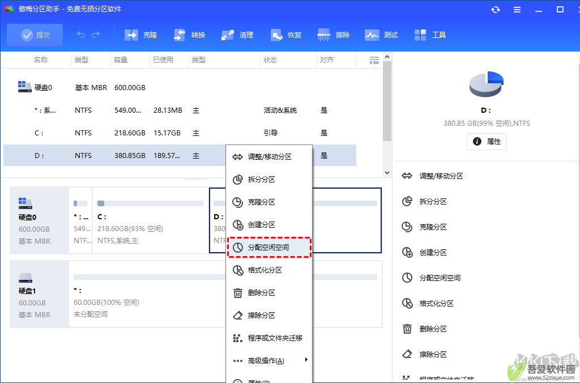The image size is (580, 383).
Task: Choose 格式化分区 in context menu
Action: click(x=269, y=270)
